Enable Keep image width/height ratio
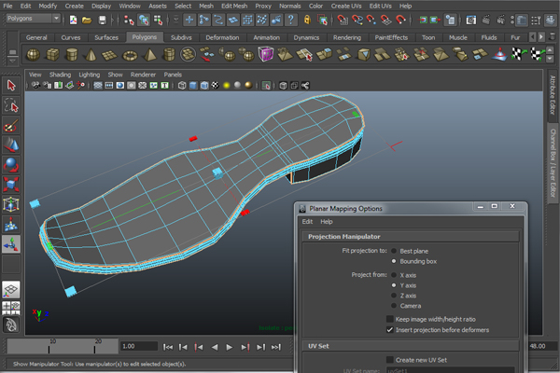560x373 pixels. click(x=389, y=319)
